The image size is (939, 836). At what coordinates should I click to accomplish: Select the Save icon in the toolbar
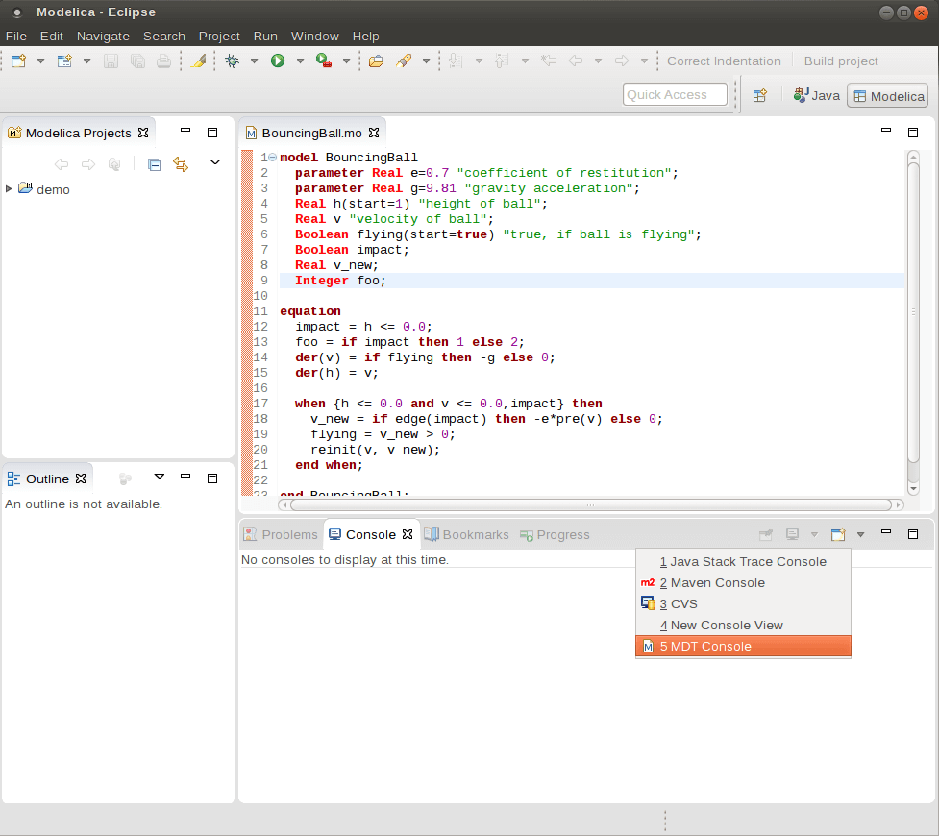tap(111, 60)
